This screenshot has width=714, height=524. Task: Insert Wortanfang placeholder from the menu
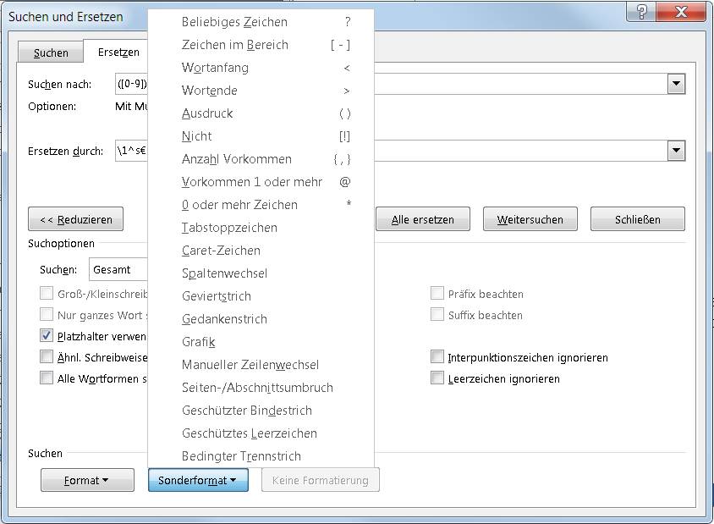point(215,68)
